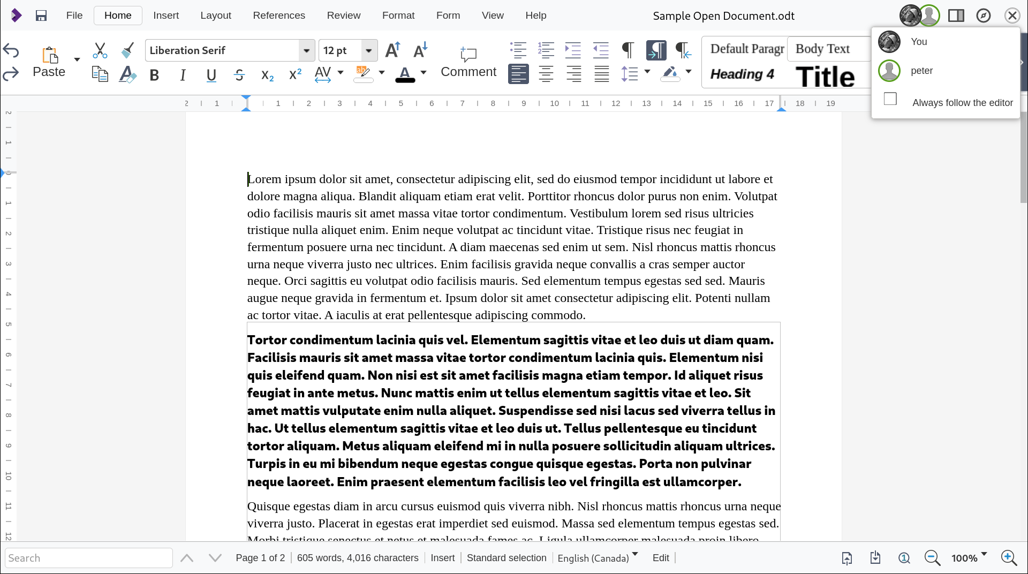Viewport: 1028px width, 574px height.
Task: Open the font size dropdown
Action: (x=368, y=50)
